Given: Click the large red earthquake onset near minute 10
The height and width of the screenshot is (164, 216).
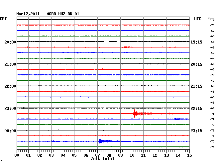Looking at the screenshot, I should tap(135, 114).
